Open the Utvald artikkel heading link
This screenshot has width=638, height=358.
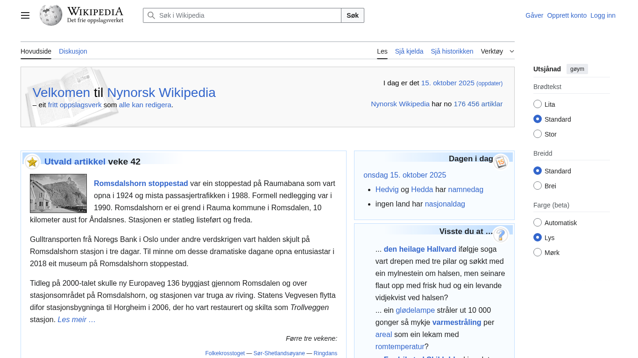point(75,162)
